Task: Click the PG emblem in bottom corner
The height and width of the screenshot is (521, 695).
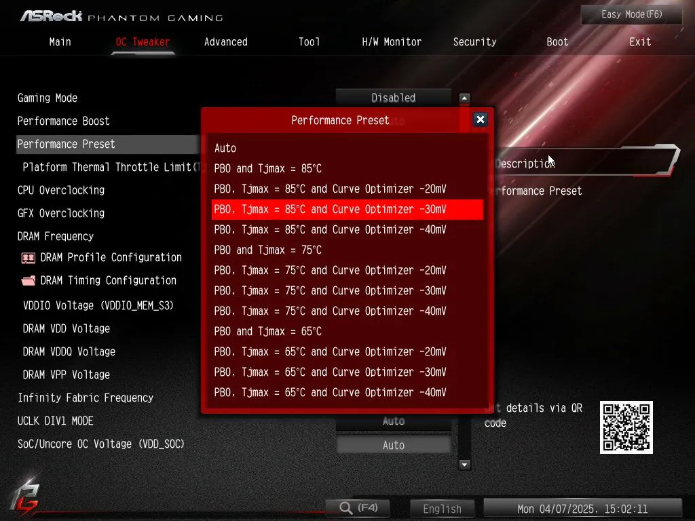Action: pos(26,499)
